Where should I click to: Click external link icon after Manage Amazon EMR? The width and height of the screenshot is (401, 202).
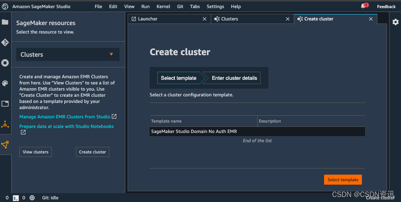pos(114,116)
